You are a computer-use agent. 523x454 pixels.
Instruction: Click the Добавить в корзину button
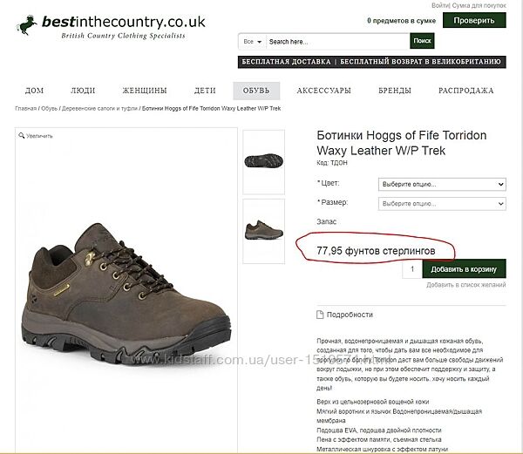(464, 270)
